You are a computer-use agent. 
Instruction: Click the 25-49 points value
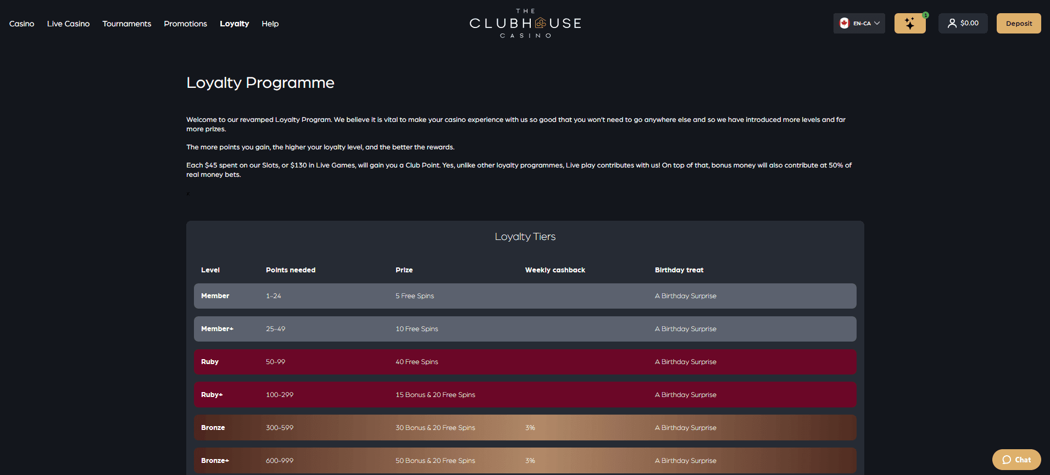(x=275, y=328)
